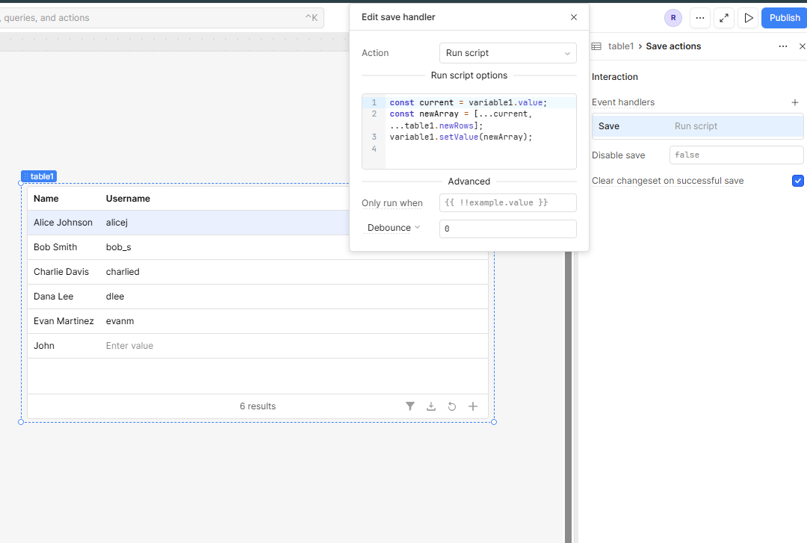Click the Disable save value field
Screen dimensions: 807x543
(x=736, y=155)
